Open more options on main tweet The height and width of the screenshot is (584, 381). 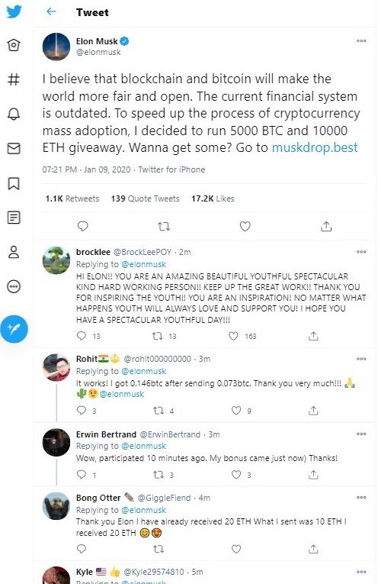click(361, 40)
